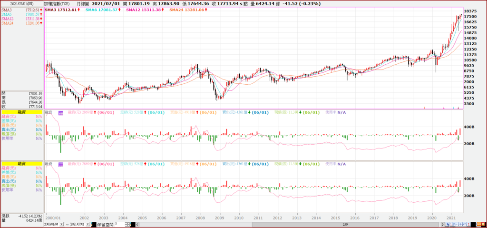Click the 漲跌 -41.52 (-0.23%) row at bottom left
Screen dimensions: 487x228
point(22,216)
